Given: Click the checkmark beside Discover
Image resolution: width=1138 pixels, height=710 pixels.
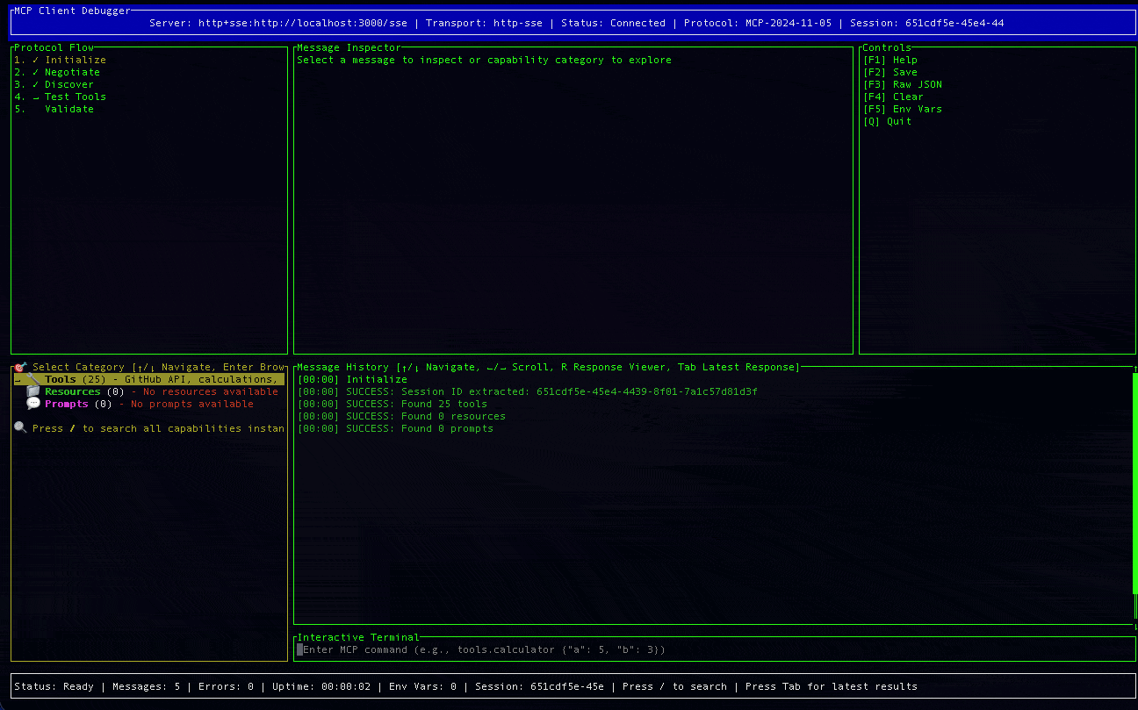Looking at the screenshot, I should (x=36, y=84).
